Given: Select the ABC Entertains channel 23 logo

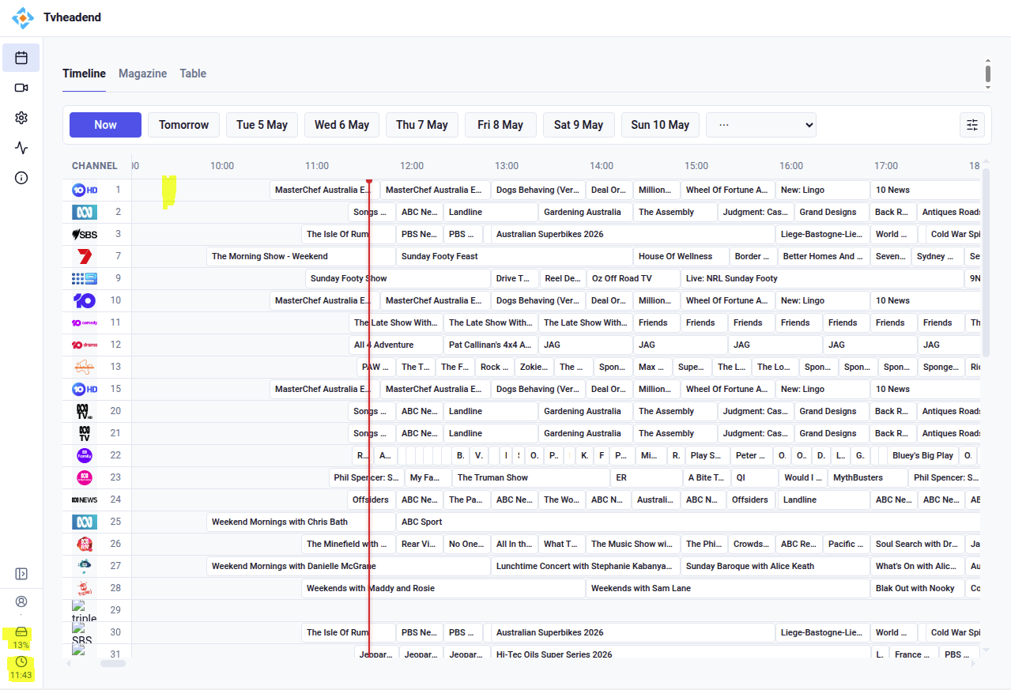Looking at the screenshot, I should [85, 477].
